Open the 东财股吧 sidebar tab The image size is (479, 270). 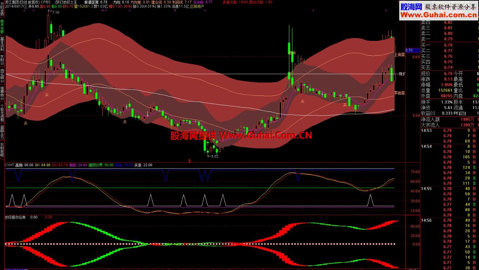tap(2, 149)
